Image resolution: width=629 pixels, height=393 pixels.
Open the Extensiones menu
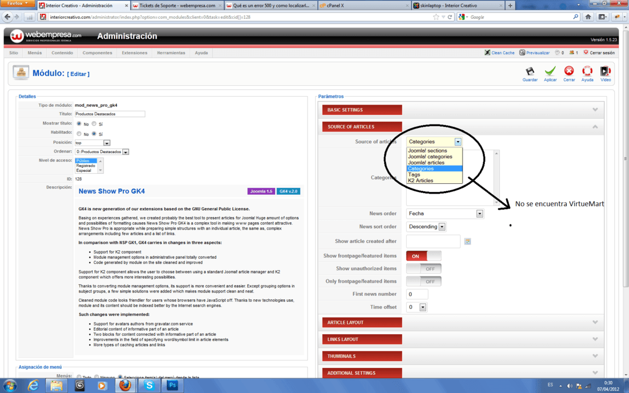click(134, 53)
